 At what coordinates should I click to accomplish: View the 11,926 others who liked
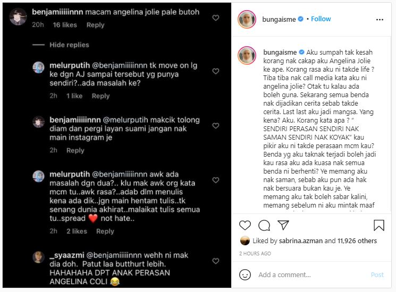[357, 241]
